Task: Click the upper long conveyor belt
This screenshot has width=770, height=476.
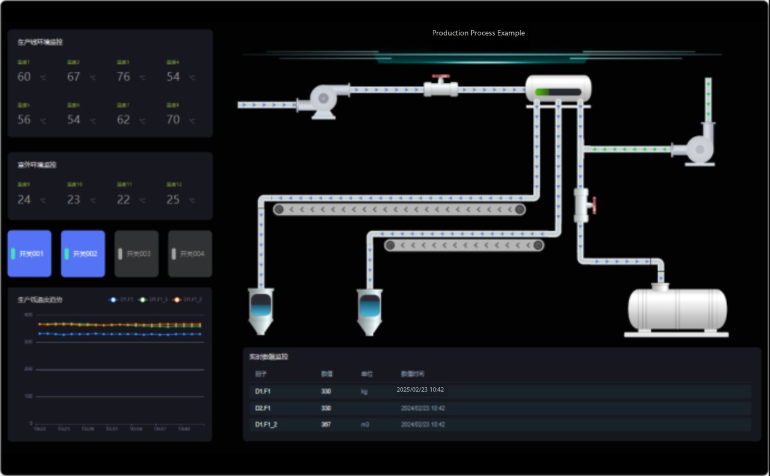Action: tap(399, 209)
